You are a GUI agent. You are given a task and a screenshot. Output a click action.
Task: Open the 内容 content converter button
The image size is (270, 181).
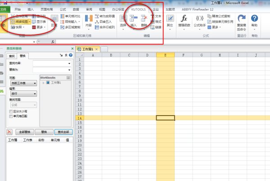89,22
